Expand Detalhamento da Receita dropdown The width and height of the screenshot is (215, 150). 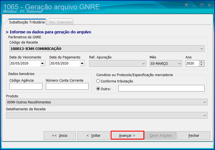107,115
